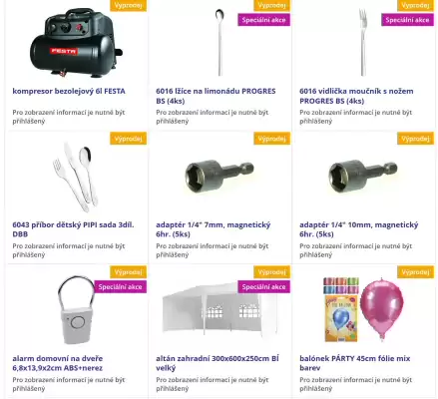This screenshot has width=438, height=399.
Task: Open the white garden gazebo image
Action: coord(219,310)
